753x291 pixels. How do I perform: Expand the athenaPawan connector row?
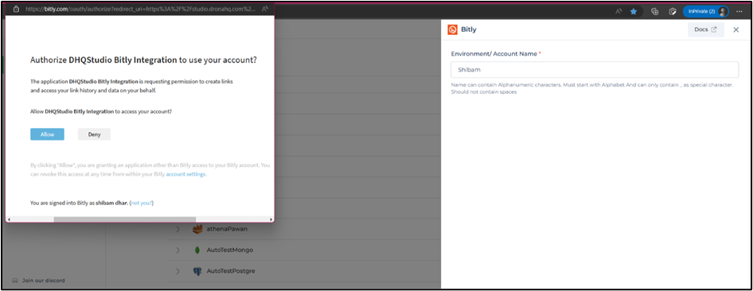pyautogui.click(x=178, y=229)
